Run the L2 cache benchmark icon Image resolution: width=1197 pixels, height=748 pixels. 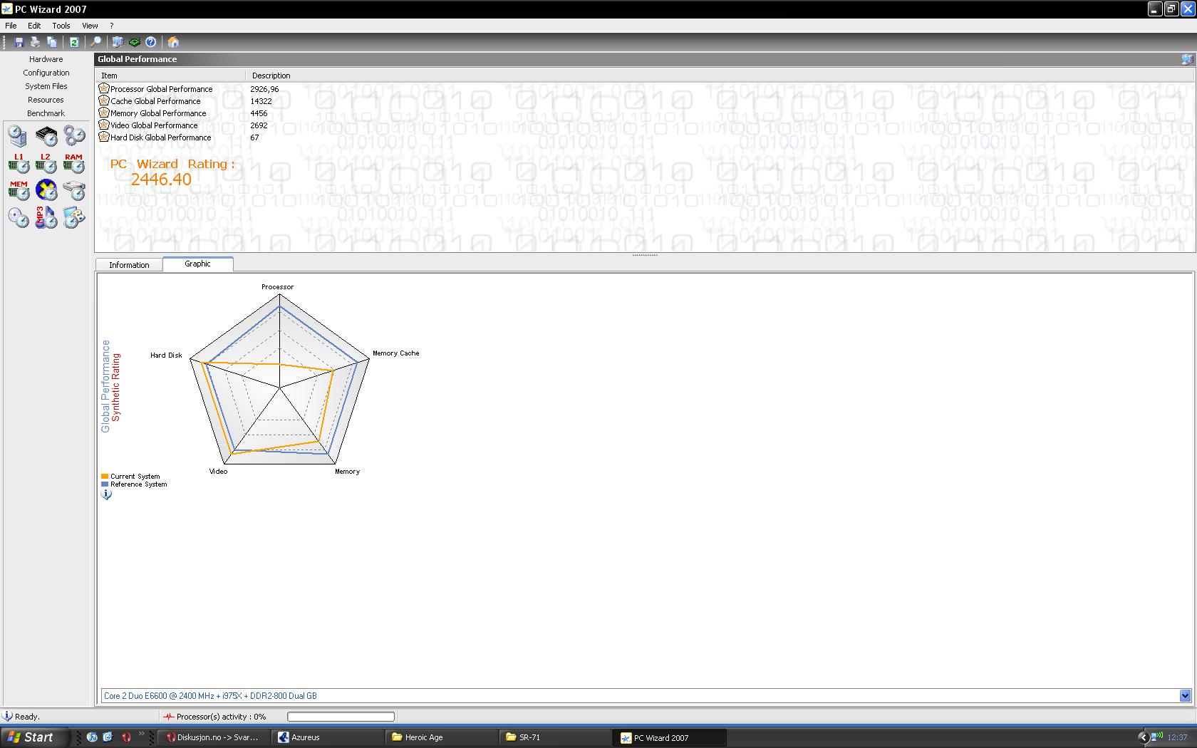[46, 163]
